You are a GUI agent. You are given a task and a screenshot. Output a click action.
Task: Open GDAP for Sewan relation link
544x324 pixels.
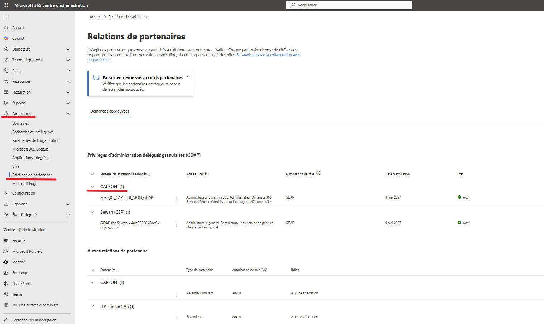coord(130,225)
